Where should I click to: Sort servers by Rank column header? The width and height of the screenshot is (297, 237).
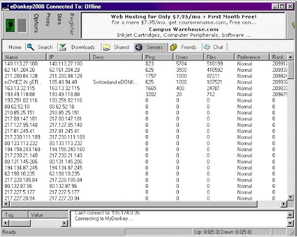pos(279,57)
